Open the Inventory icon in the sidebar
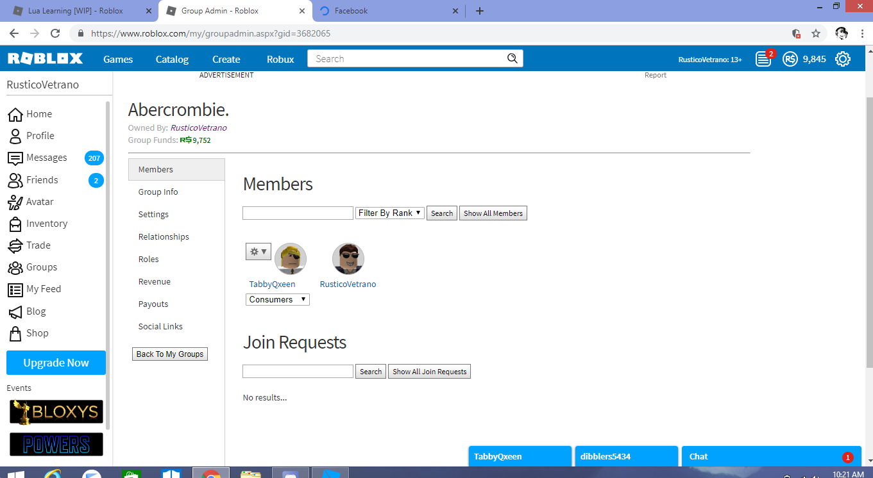The width and height of the screenshot is (873, 478). tap(15, 224)
